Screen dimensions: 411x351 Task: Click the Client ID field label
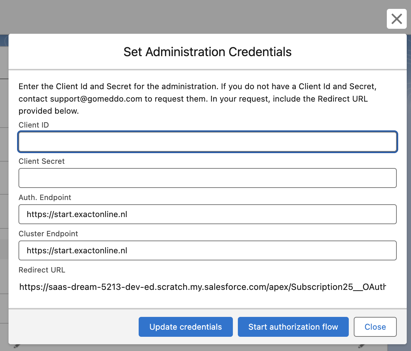[34, 125]
